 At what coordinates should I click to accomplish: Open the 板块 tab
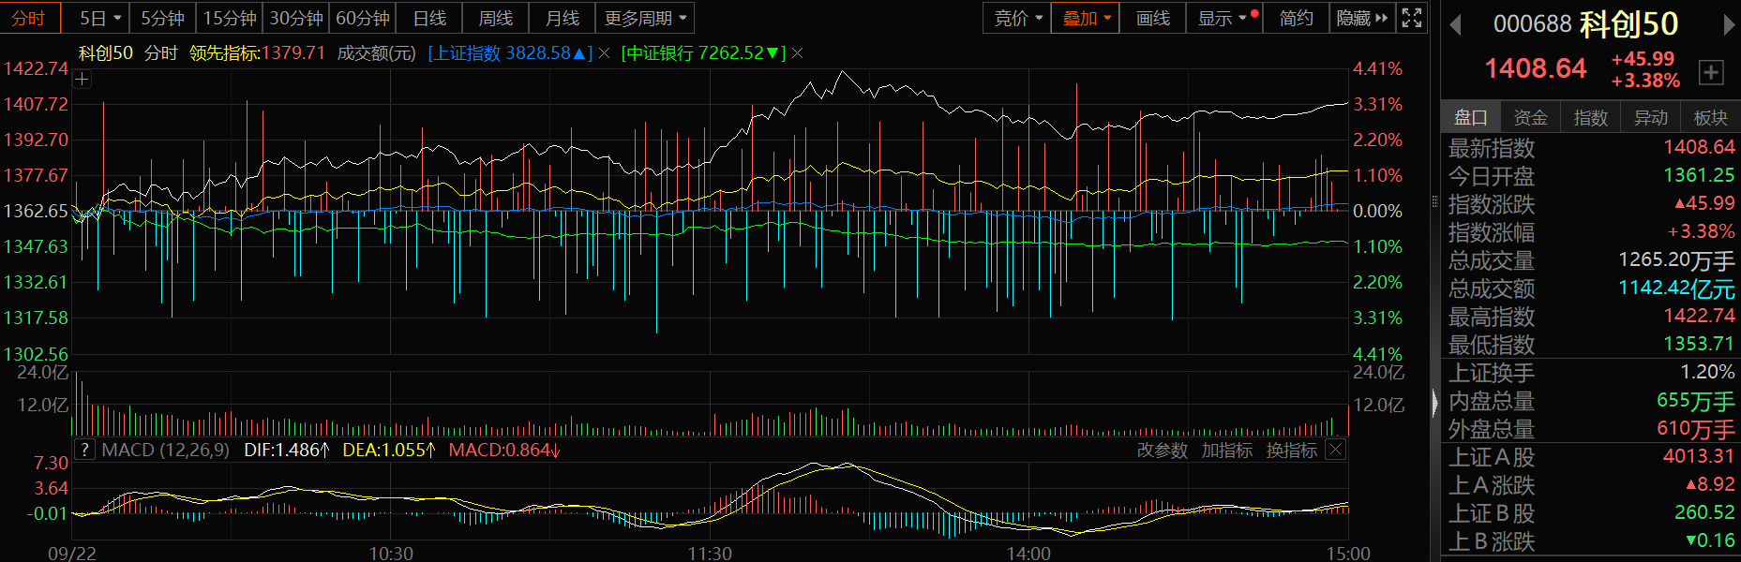pos(1711,117)
